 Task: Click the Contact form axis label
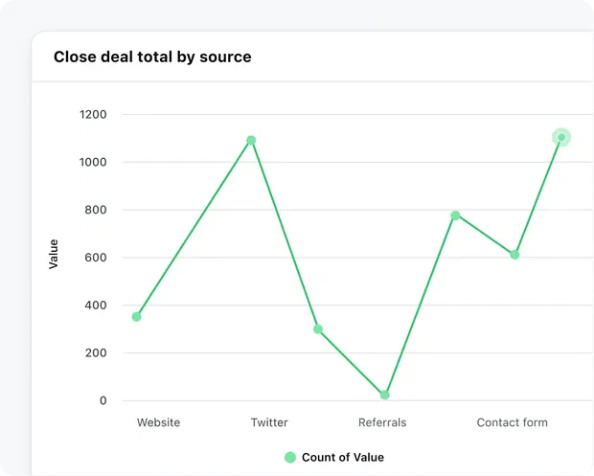click(513, 422)
